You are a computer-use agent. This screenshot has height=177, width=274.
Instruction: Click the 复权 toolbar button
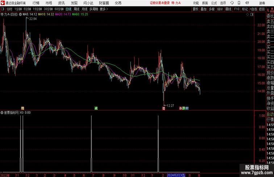pos(196,9)
